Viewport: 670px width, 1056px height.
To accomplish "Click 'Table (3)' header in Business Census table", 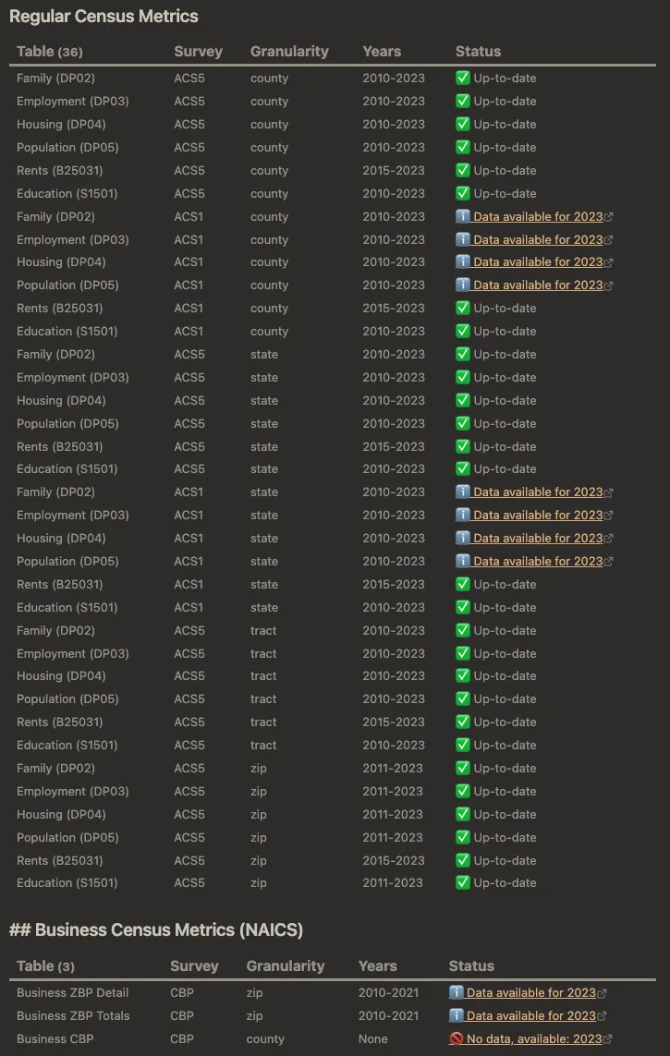I will point(45,966).
